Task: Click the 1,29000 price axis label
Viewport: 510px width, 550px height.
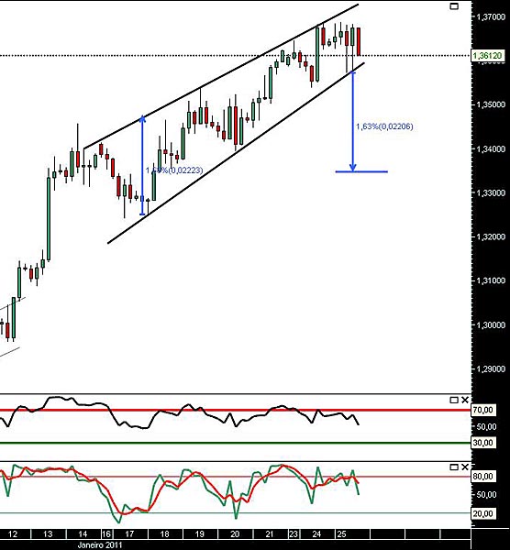Action: 492,368
